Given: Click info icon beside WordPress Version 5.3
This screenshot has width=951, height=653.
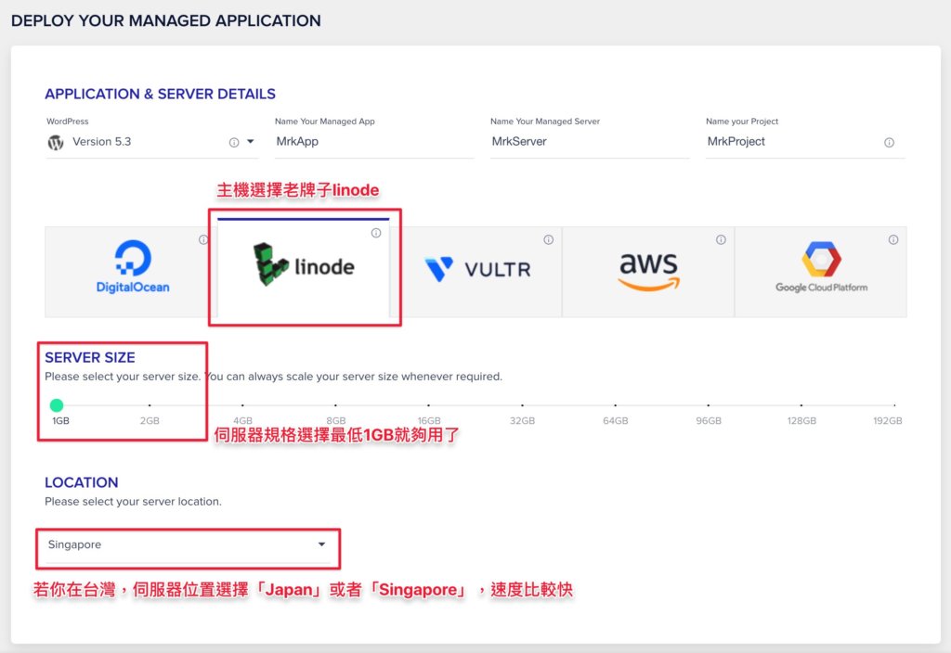Looking at the screenshot, I should coord(233,142).
